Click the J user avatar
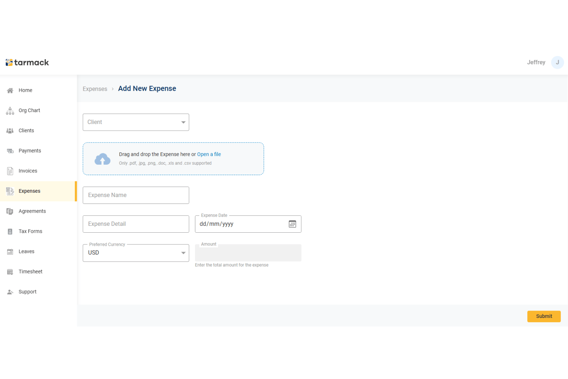The width and height of the screenshot is (568, 379). pos(557,62)
